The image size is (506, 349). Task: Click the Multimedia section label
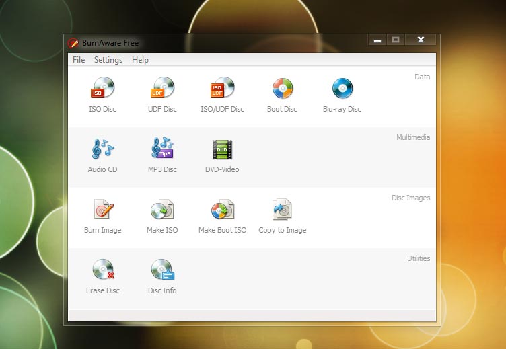pos(413,137)
